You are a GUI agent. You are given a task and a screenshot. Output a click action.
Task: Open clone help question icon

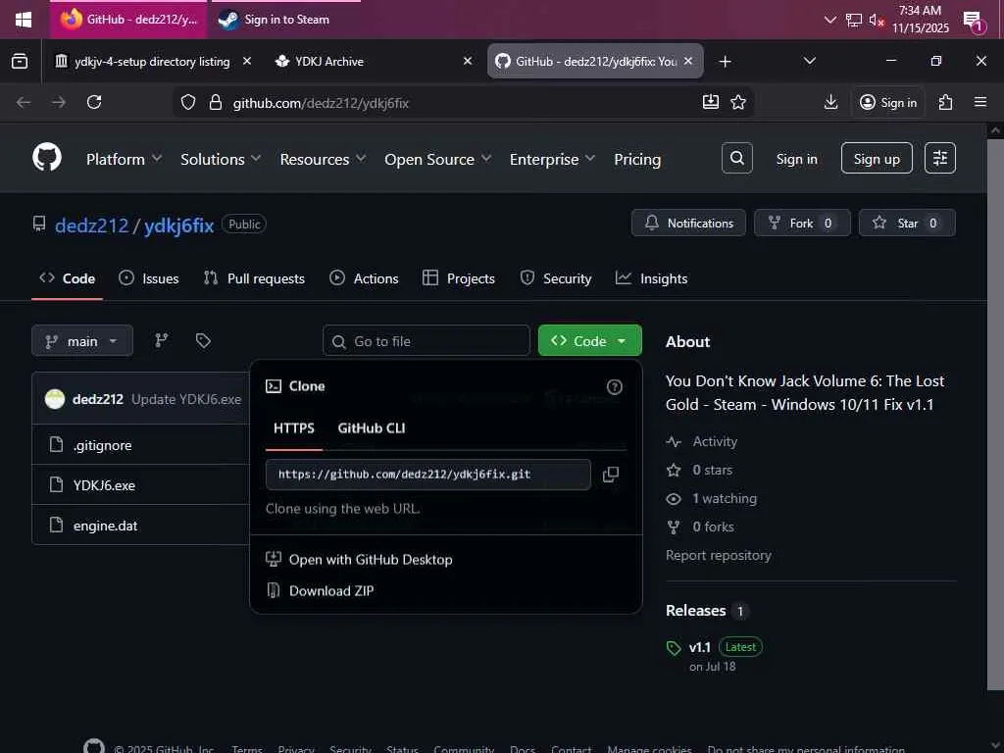click(614, 386)
